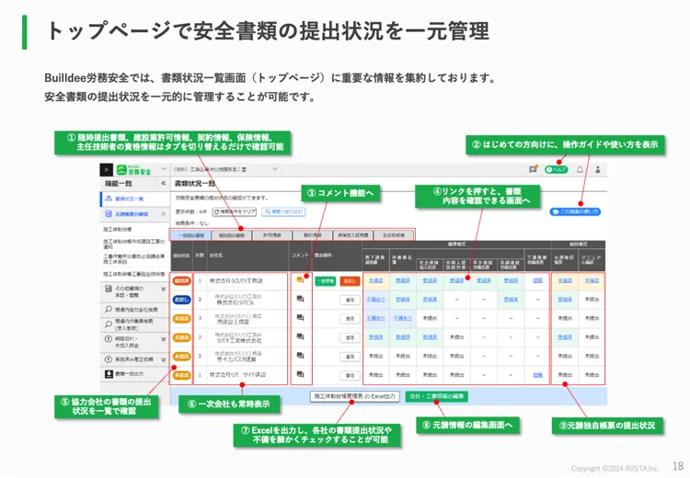Open the green ヘルプ button
This screenshot has height=478, width=690.
[557, 169]
